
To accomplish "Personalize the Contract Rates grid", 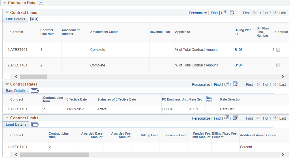I will (x=201, y=84).
